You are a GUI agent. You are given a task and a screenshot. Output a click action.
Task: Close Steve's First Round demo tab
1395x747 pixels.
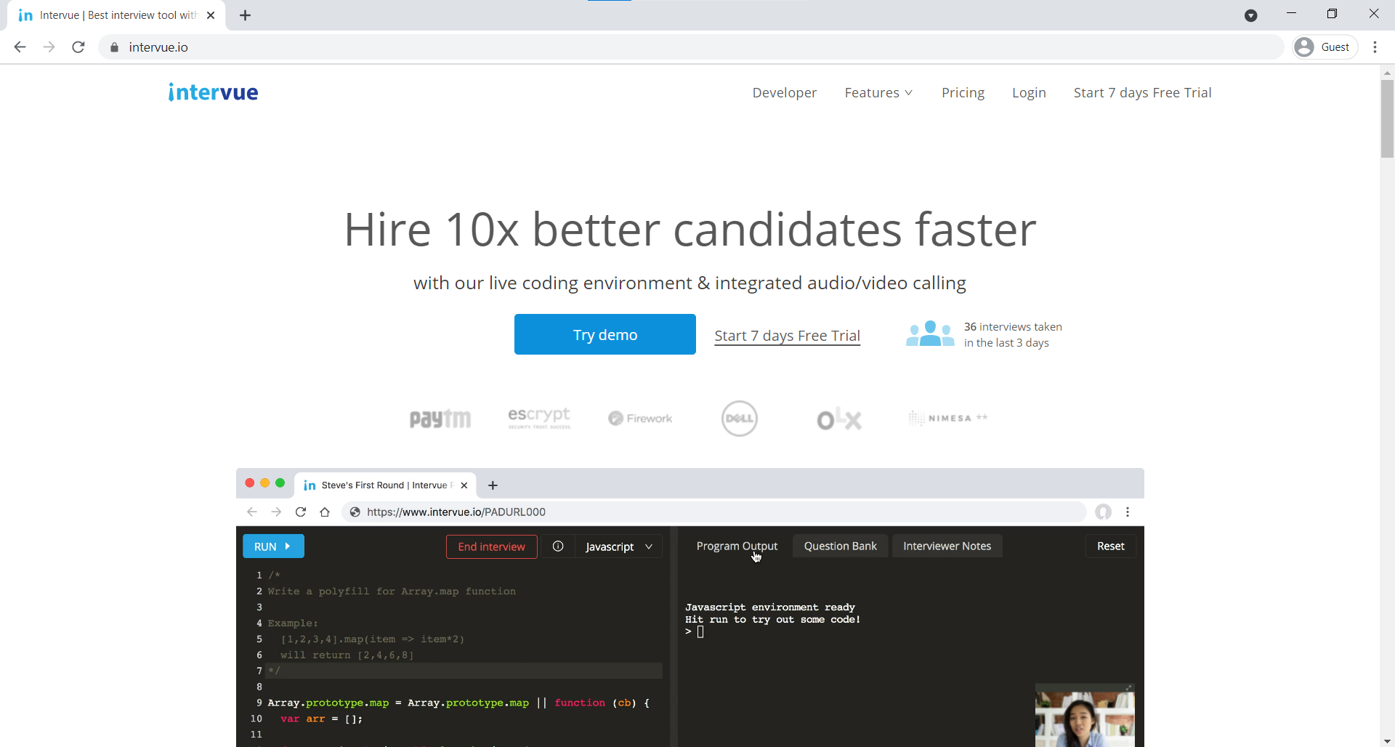coord(464,485)
